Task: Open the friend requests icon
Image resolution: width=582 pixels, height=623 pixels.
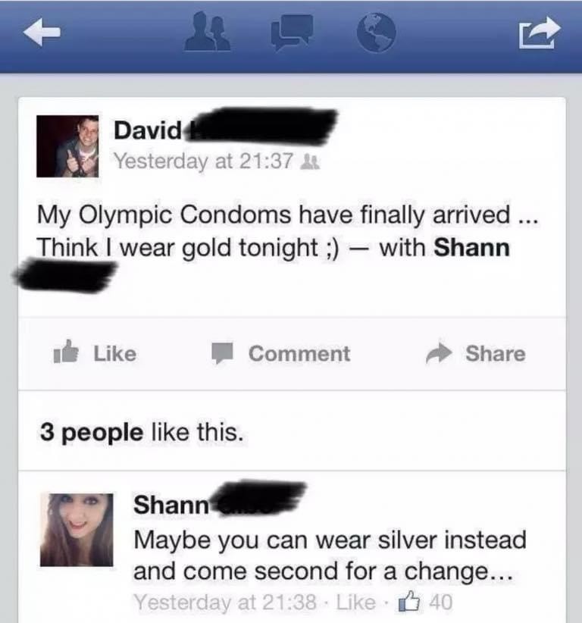Action: (207, 31)
